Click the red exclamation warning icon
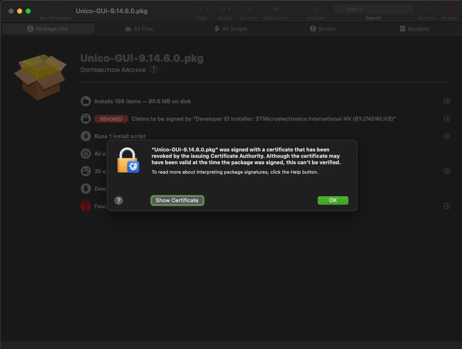Screen dimensions: 462x349 click(86, 206)
